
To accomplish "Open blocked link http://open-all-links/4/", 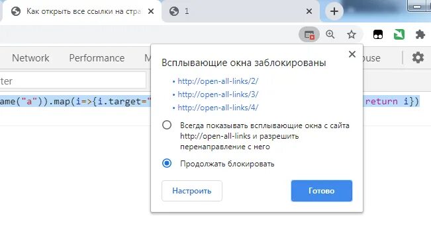I will pyautogui.click(x=218, y=108).
